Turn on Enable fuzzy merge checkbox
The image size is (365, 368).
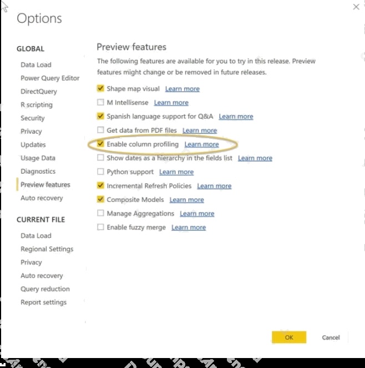coord(100,227)
